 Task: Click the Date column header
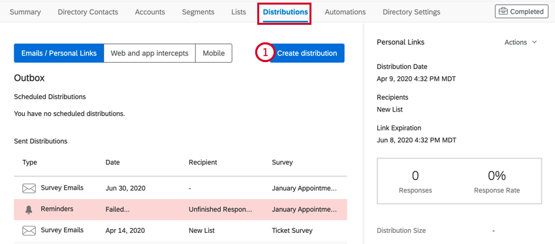click(x=112, y=162)
